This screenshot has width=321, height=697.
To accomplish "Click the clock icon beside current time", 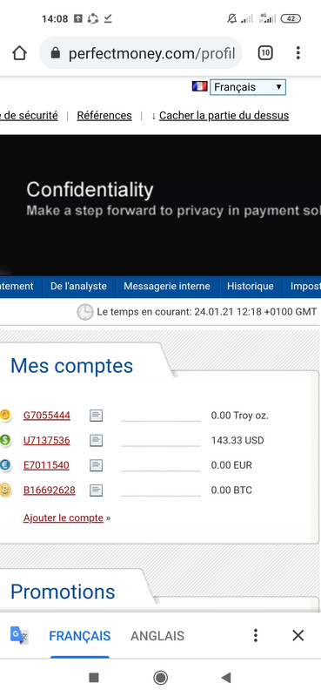I will [84, 312].
